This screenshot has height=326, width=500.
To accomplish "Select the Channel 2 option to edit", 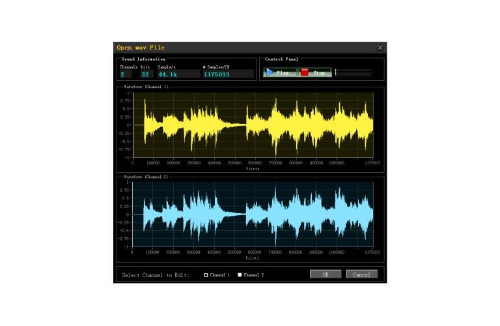I will coord(240,275).
